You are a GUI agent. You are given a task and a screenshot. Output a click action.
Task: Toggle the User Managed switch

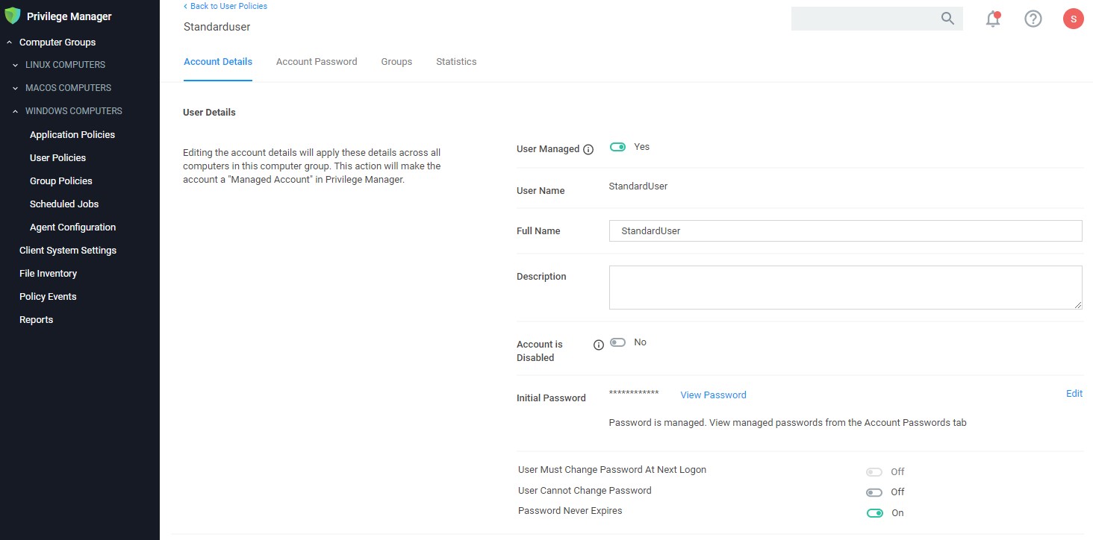[617, 147]
